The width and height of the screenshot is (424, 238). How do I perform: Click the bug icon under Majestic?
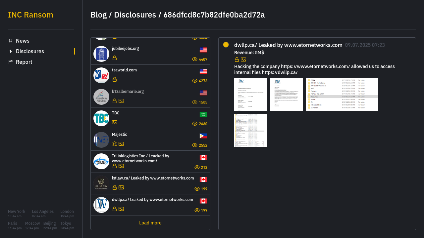[x=115, y=144]
